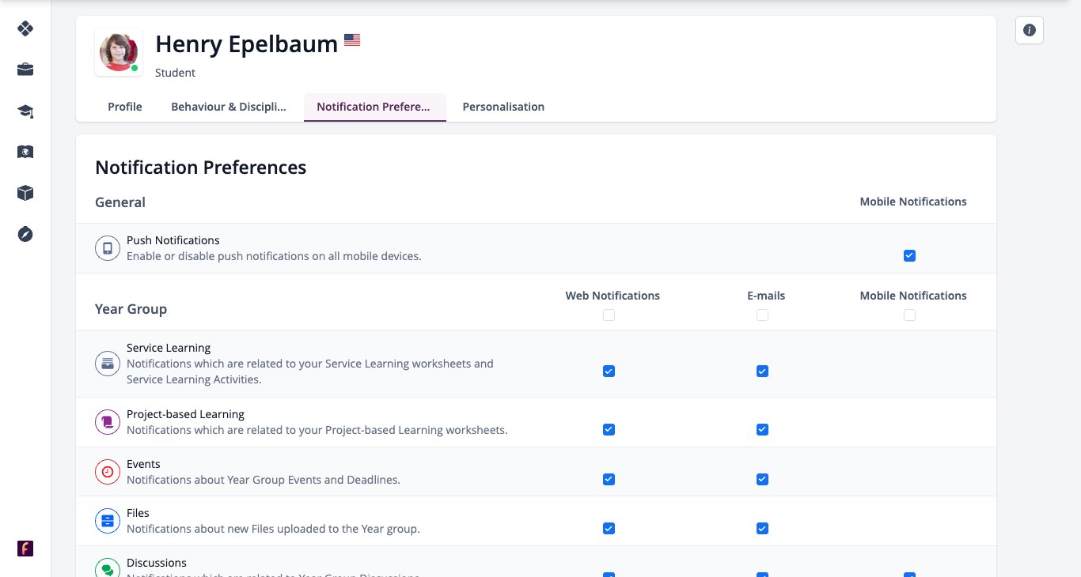Click the Service Learning row icon
The height and width of the screenshot is (577, 1081).
(x=108, y=364)
